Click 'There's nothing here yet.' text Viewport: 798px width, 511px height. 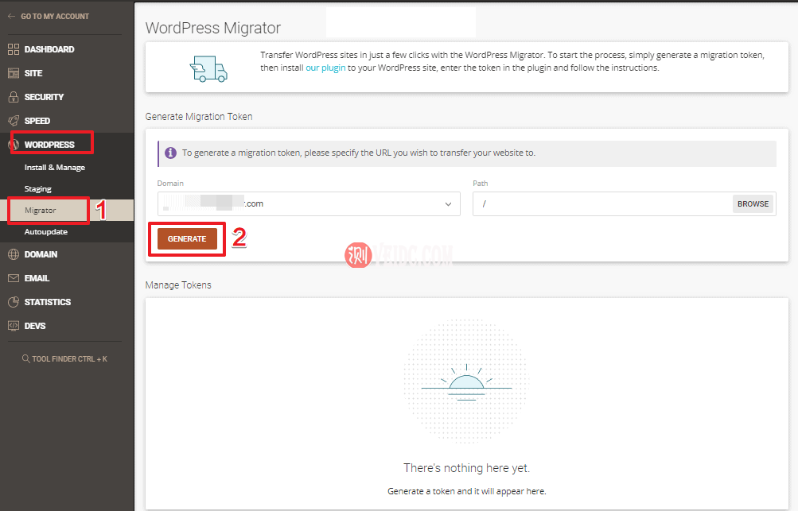coord(467,468)
